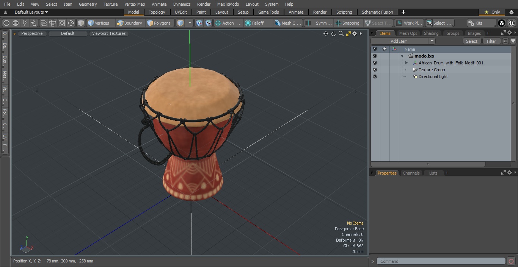Toggle the Symmetry option
518x267 pixels.
(x=319, y=23)
